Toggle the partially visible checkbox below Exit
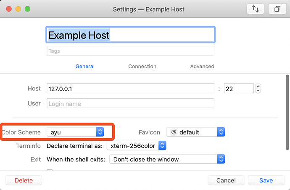 [x=50, y=170]
